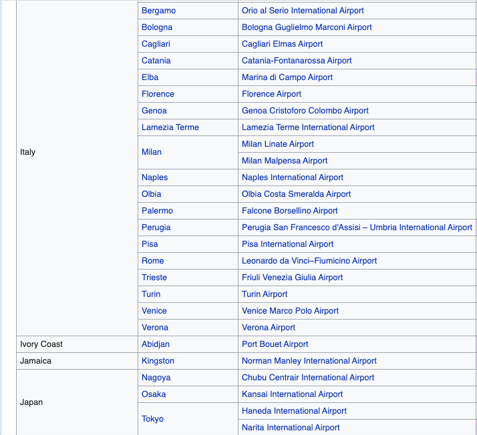Open Milan Malpensa Airport link
The height and width of the screenshot is (435, 477).
[x=285, y=161]
